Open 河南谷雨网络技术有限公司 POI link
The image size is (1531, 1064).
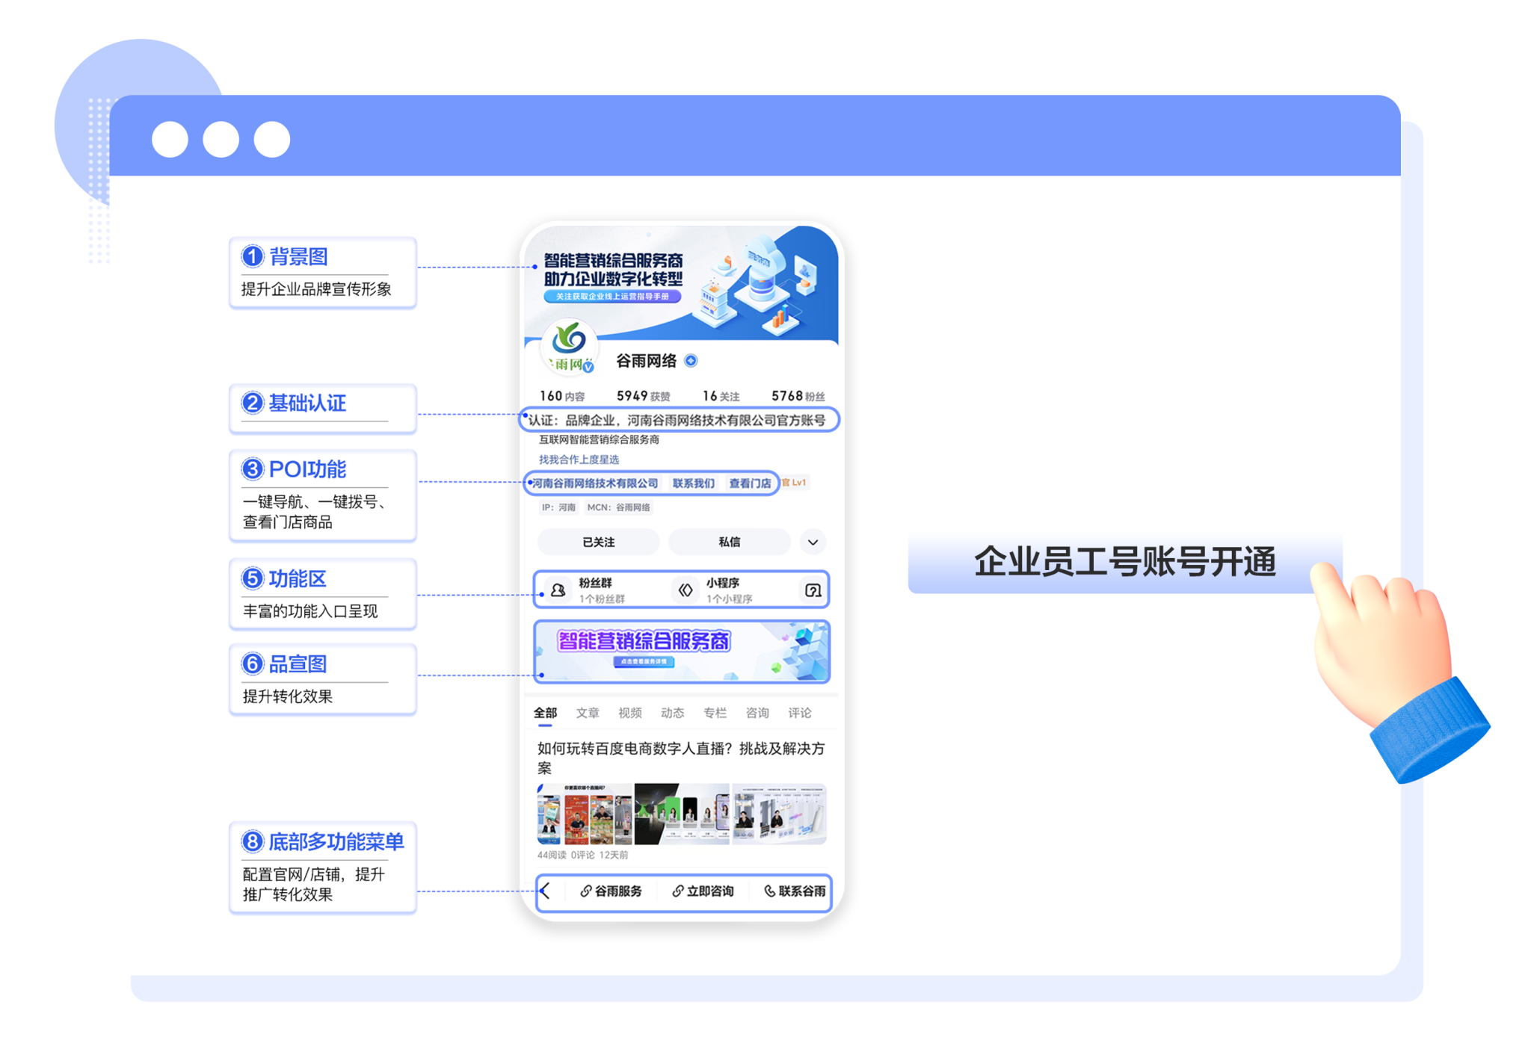(x=595, y=483)
